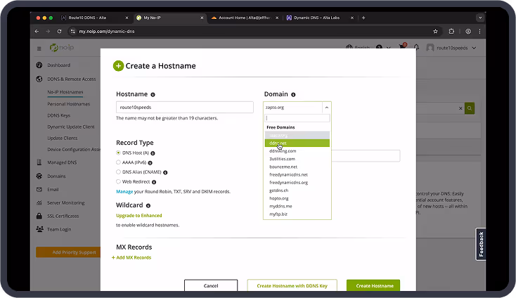Viewport: 516px width, 298px height.
Task: Click the Domain info icon
Action: (293, 95)
